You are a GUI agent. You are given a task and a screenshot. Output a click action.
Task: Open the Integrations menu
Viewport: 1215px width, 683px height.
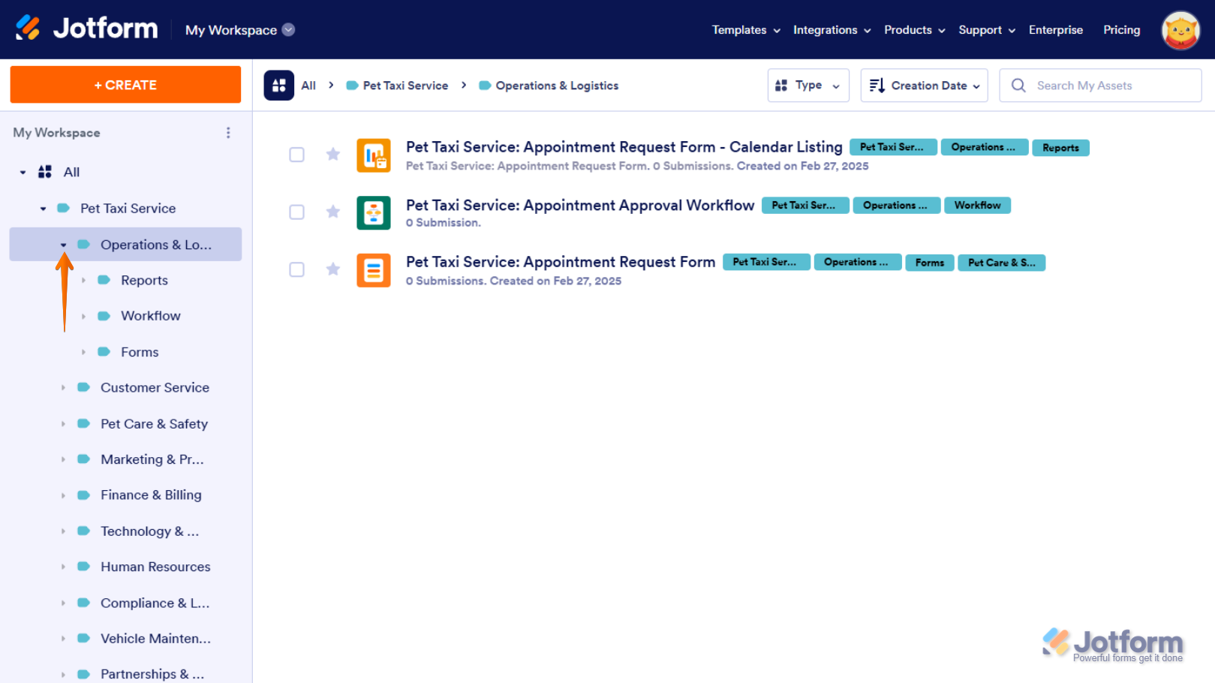click(x=832, y=30)
